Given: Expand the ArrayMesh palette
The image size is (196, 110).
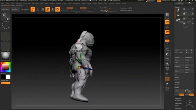Looking at the screenshot, I should (x=179, y=101).
